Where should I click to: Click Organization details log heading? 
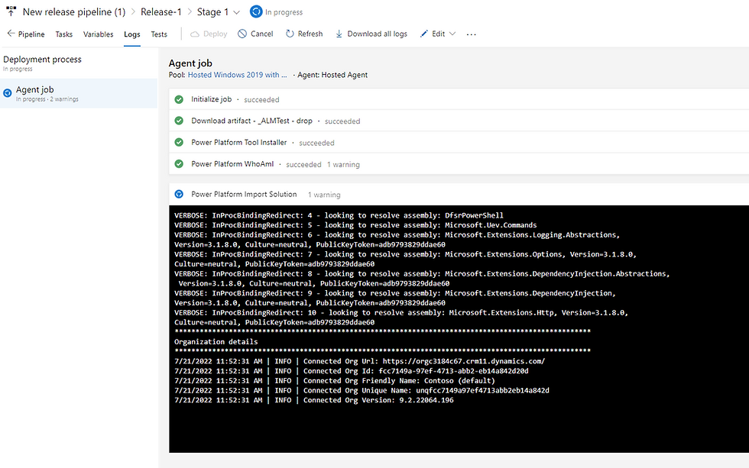(x=216, y=341)
